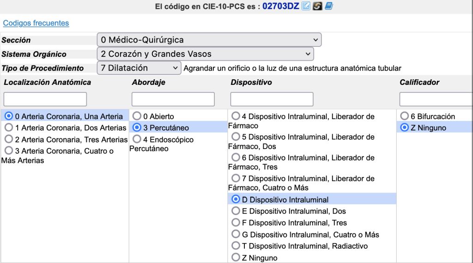Viewport: 473px width, 263px height.
Task: Select the Bifurcación qualifier radio
Action: click(405, 116)
